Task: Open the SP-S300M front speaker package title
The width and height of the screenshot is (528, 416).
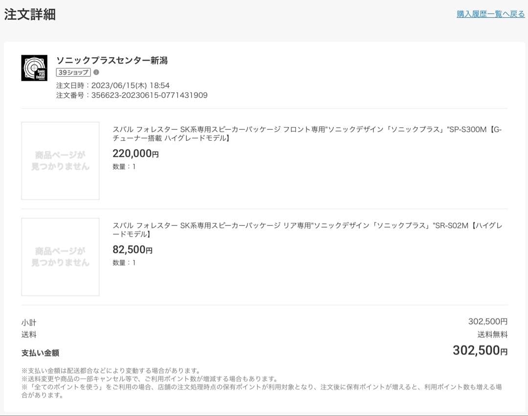Action: (x=307, y=133)
